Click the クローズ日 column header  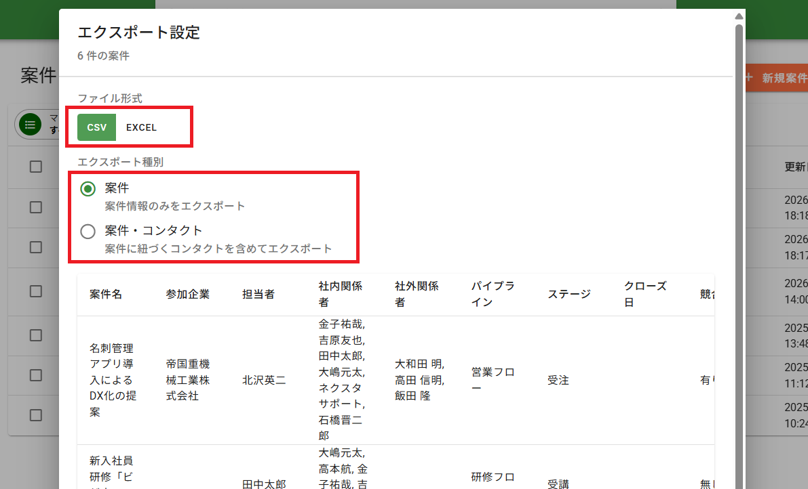click(645, 294)
